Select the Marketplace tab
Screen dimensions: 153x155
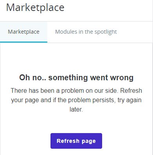23,32
